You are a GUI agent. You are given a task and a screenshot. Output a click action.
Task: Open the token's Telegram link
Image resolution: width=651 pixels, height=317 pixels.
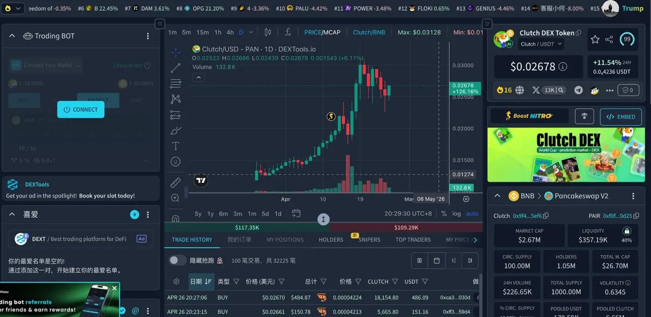click(578, 90)
